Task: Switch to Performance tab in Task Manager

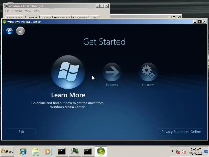Action: click(62, 18)
